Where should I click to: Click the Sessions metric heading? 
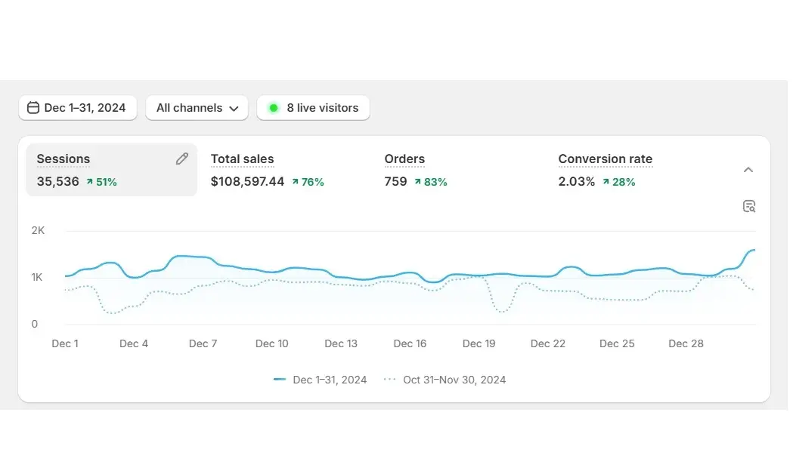click(64, 159)
